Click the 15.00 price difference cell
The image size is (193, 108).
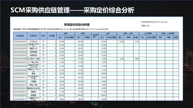121,41
